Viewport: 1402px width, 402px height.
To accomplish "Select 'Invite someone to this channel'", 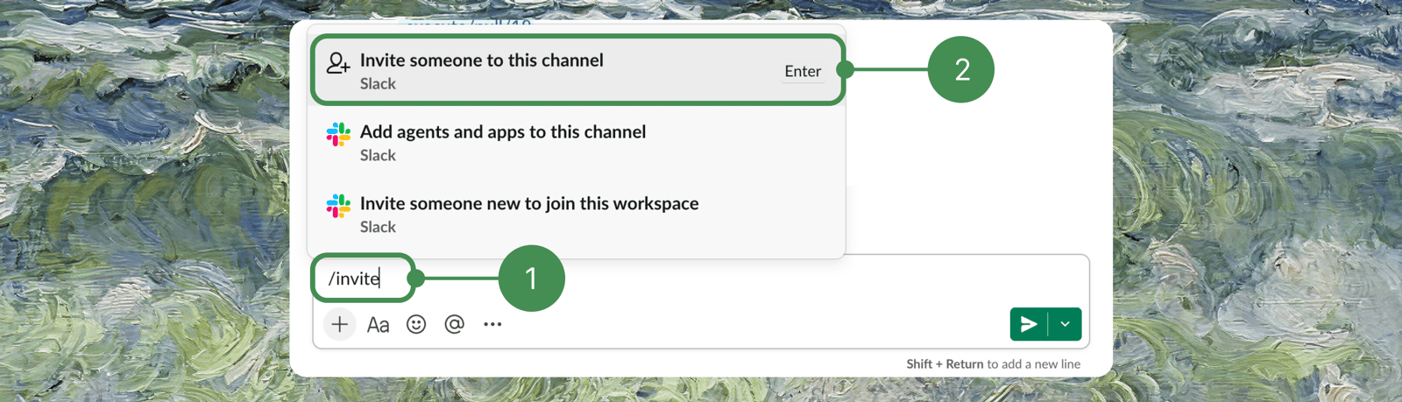I will click(577, 70).
